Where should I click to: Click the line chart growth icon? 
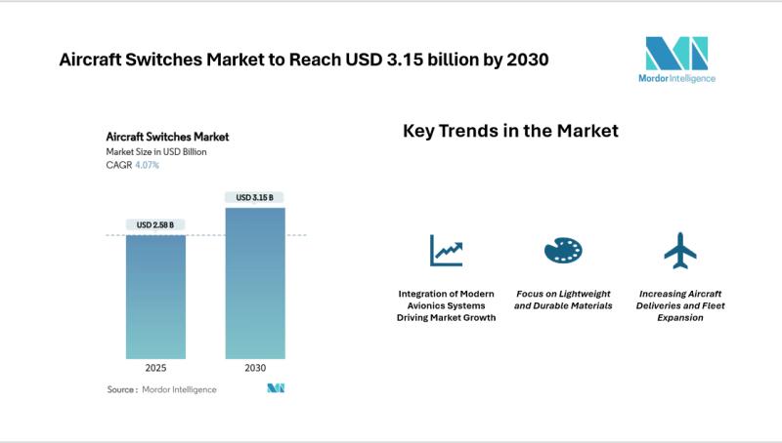[446, 251]
